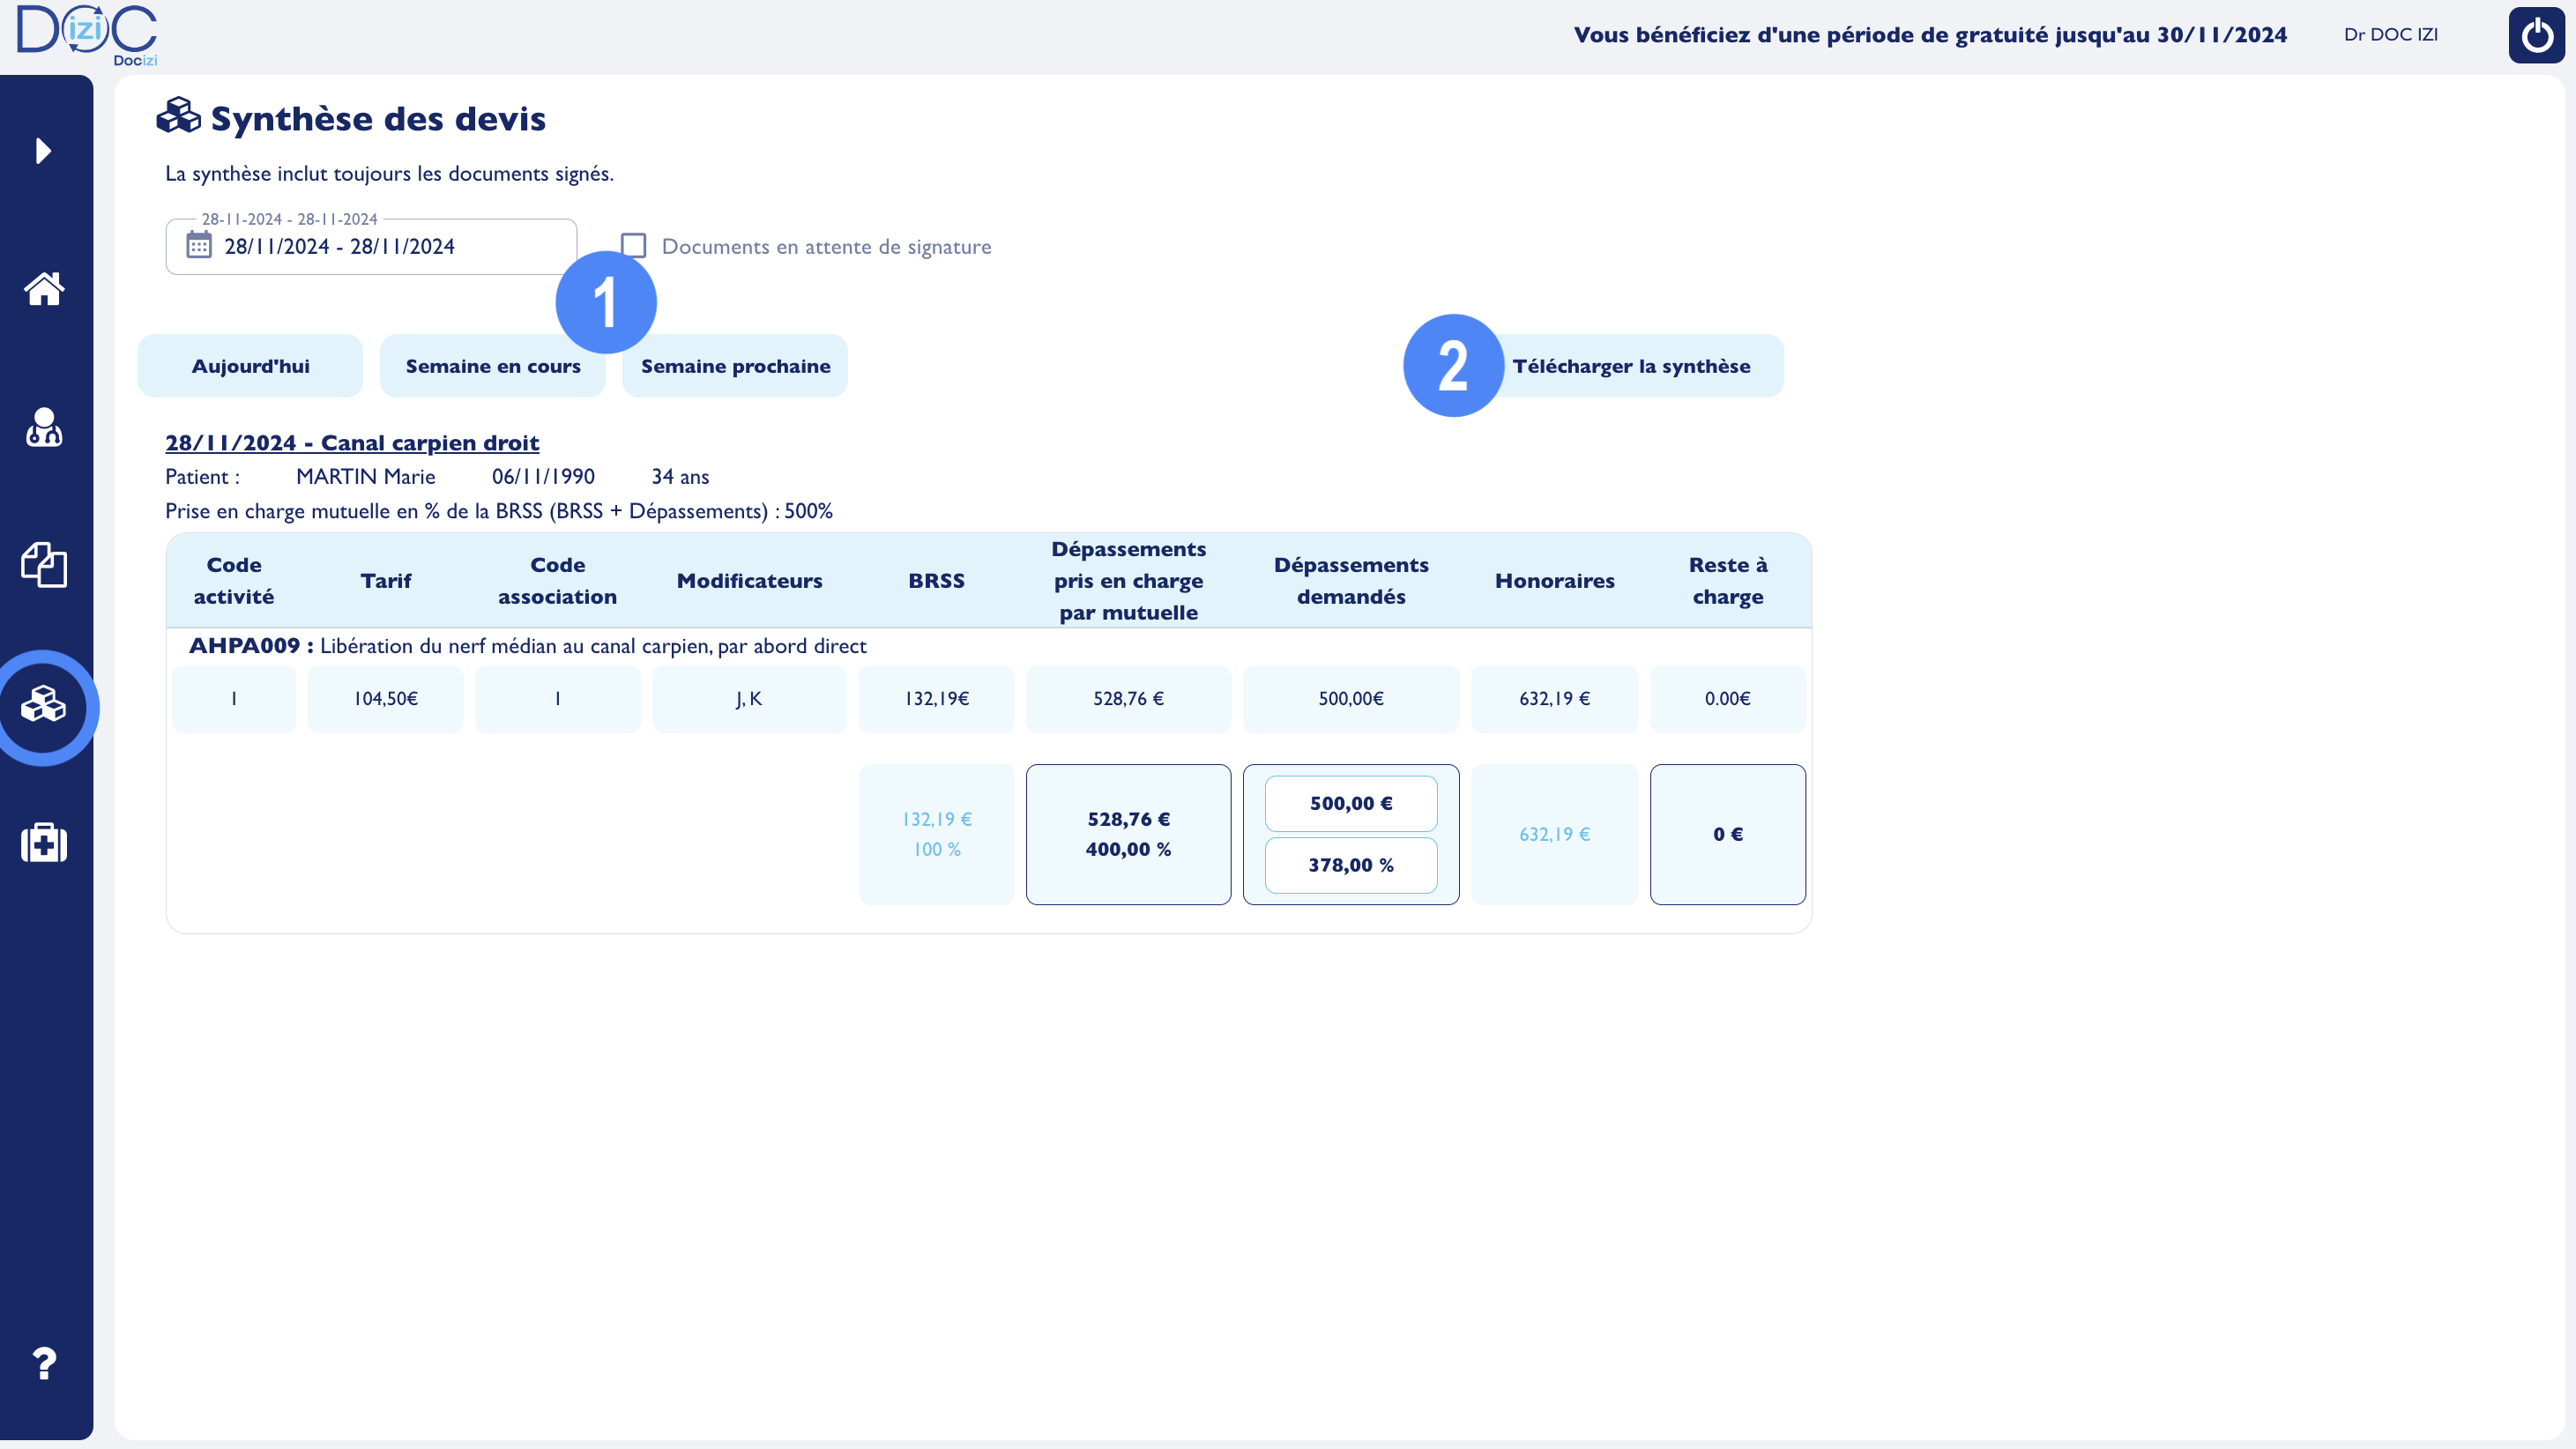
Task: Click the Reste à charge cell 0.00€
Action: tap(1728, 699)
